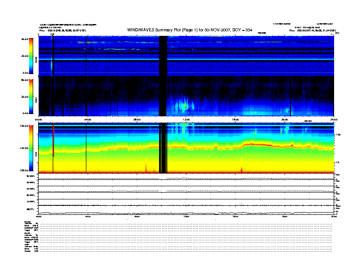Click the 00:00 time label below RAD1 panel
Viewport: 360px width, 278px height.
(x=38, y=119)
